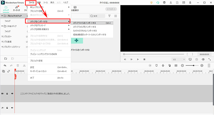Screen dimensions: 214x115
Task: Switch to the 分割表示 tab
Action: coord(75,9)
